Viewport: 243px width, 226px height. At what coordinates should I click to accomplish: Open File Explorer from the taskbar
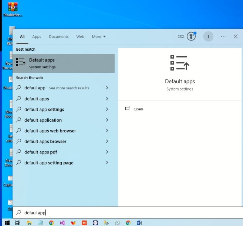[29, 223]
